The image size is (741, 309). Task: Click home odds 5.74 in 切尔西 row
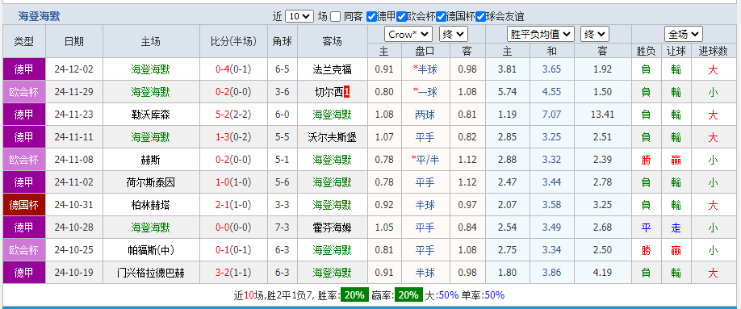[x=507, y=92]
